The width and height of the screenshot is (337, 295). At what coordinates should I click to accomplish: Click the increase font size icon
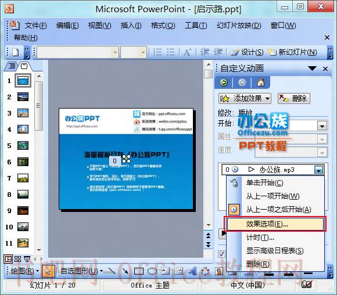[188, 52]
